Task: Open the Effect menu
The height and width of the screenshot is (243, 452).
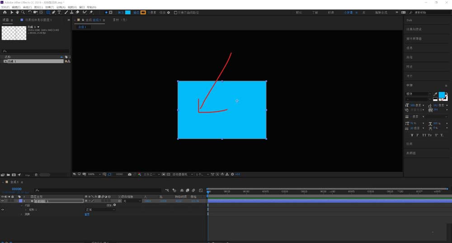Action: (x=50, y=7)
